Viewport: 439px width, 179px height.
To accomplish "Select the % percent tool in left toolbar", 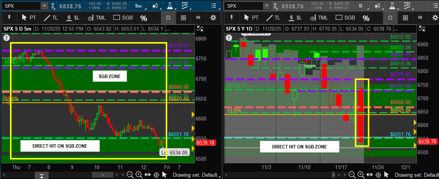I will pos(144,18).
